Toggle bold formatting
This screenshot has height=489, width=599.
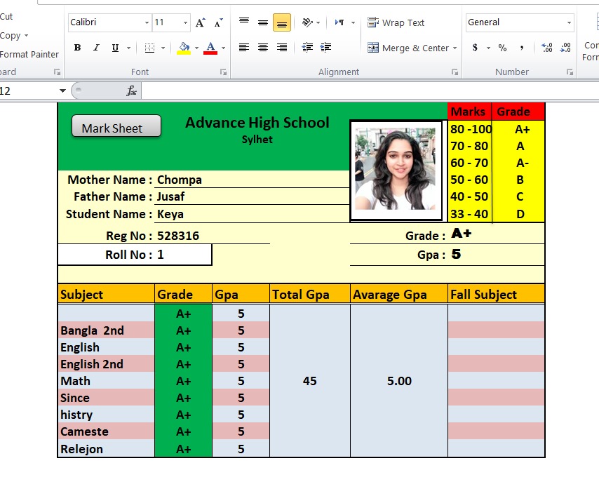[77, 48]
